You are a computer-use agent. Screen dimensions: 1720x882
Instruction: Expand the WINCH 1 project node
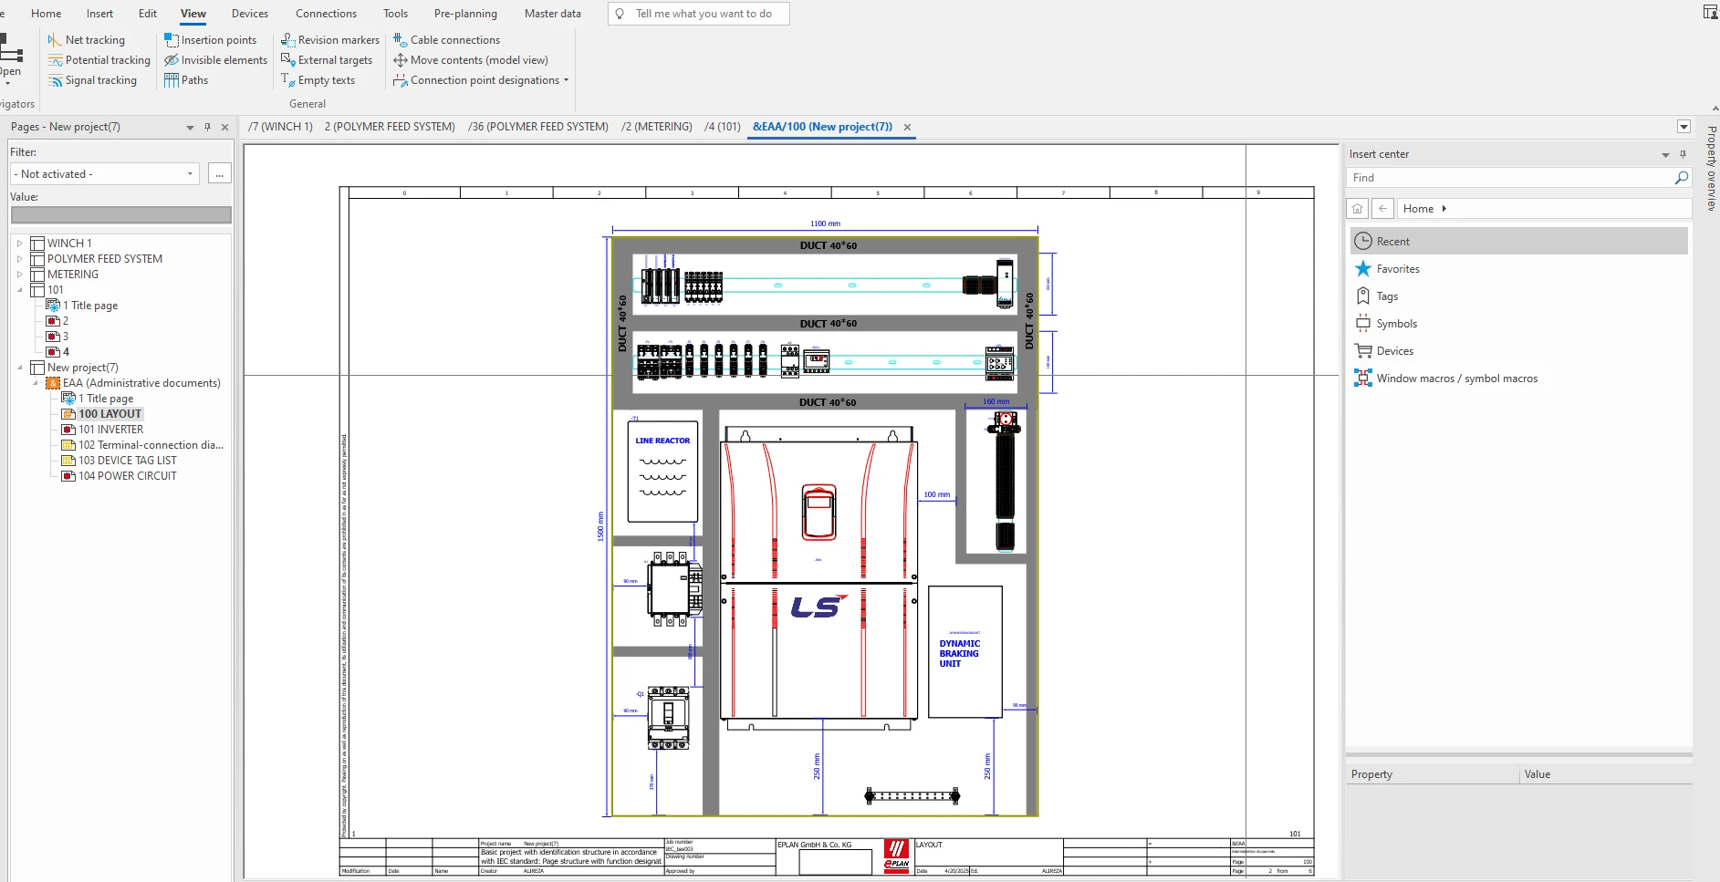point(20,244)
